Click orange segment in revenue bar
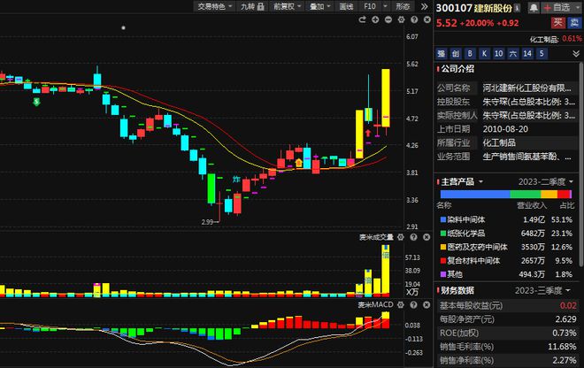 click(549, 194)
